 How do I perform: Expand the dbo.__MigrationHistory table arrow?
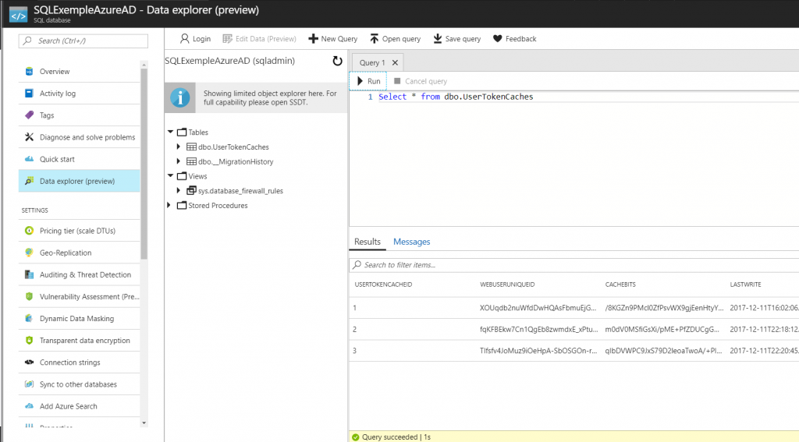179,161
